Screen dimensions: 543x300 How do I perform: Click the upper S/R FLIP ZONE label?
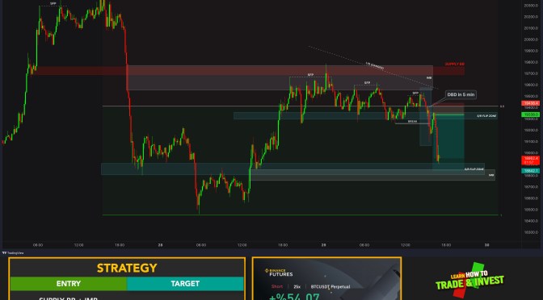coord(487,116)
